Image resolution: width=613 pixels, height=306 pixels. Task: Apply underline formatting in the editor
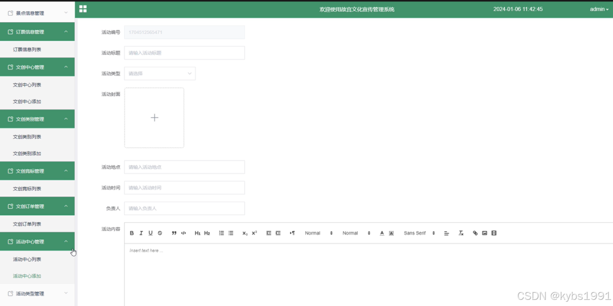(150, 233)
